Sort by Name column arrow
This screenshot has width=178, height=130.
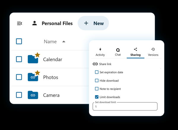point(64,42)
